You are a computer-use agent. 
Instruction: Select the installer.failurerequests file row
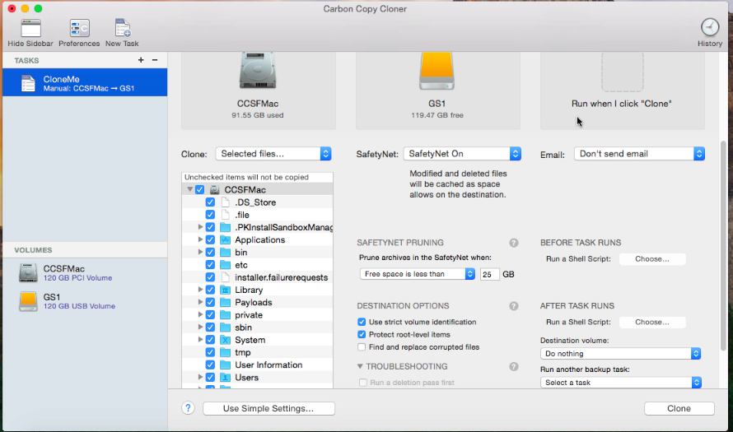click(258, 277)
